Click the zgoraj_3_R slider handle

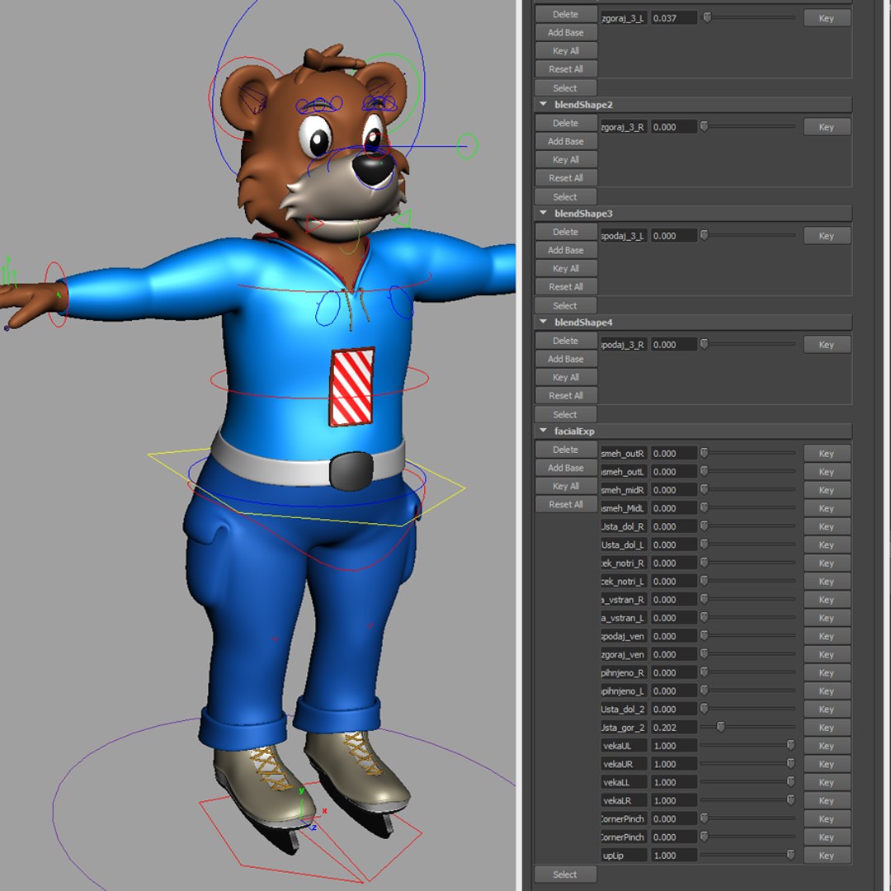click(704, 126)
